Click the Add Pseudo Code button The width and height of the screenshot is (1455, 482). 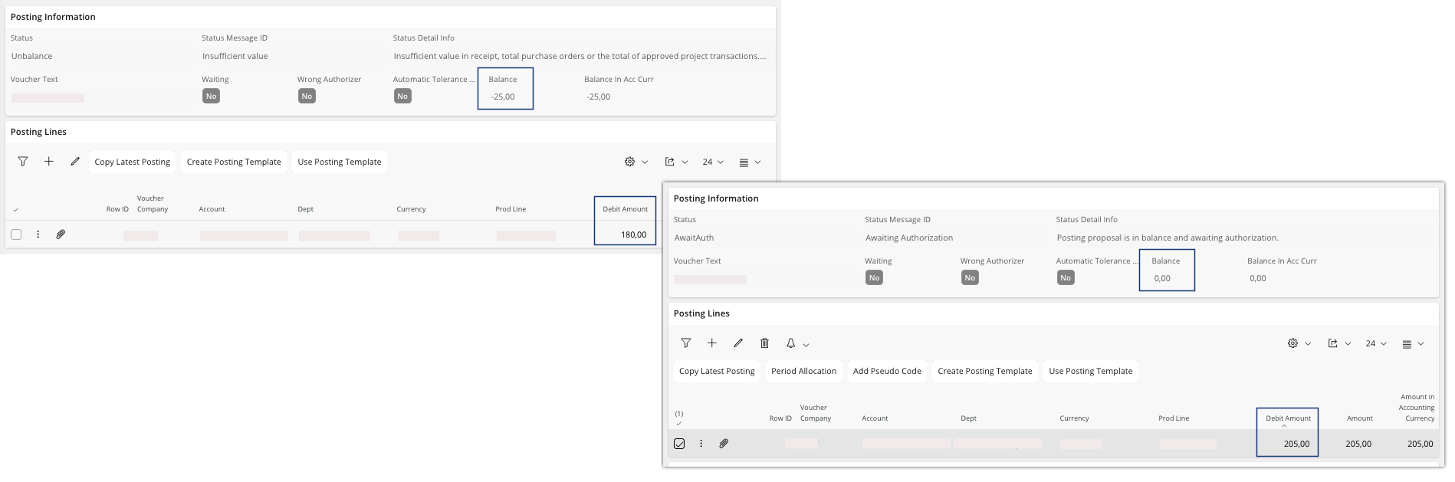tap(887, 371)
